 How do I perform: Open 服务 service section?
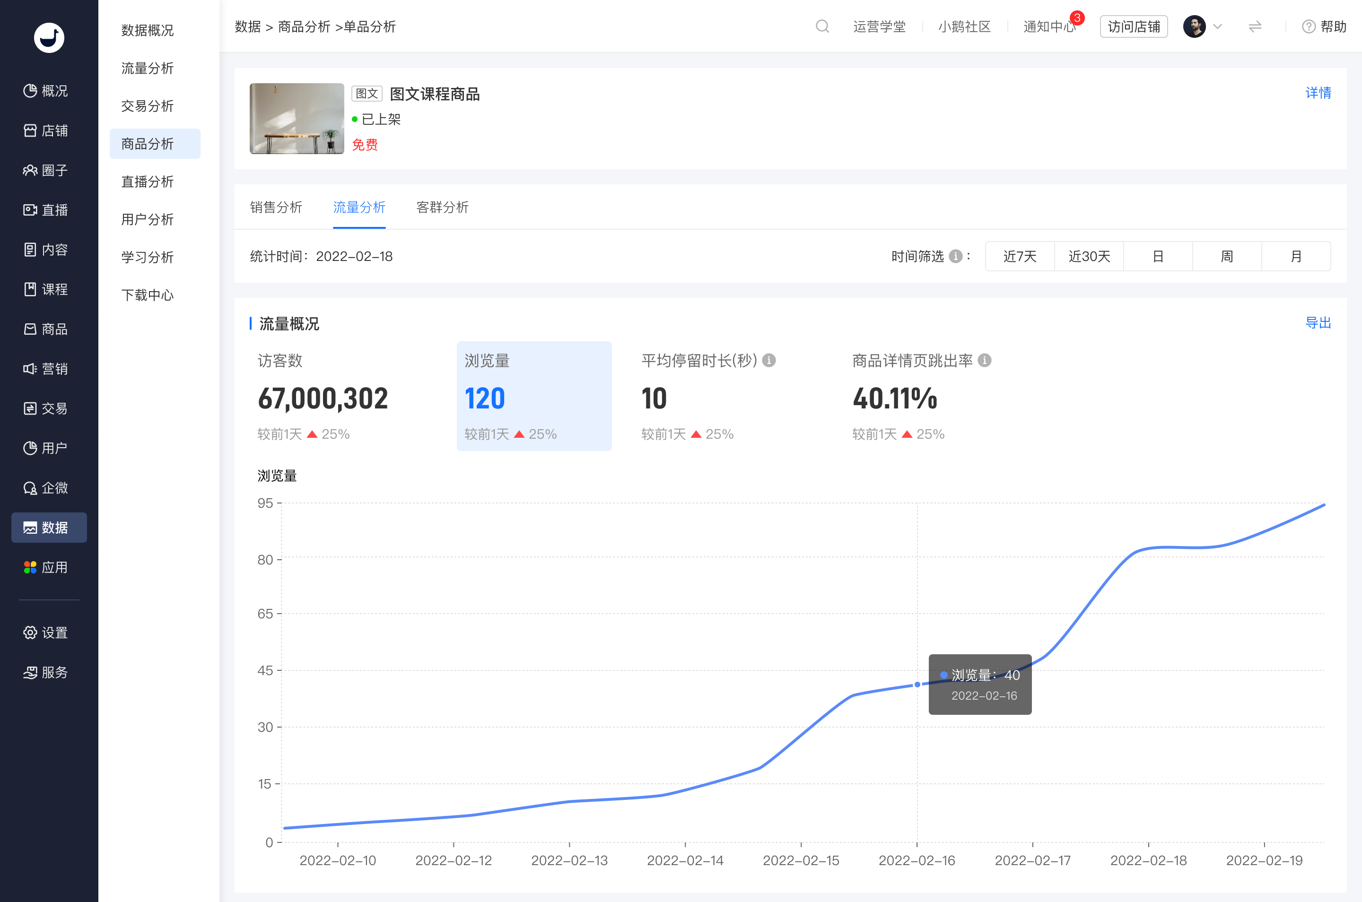click(46, 672)
